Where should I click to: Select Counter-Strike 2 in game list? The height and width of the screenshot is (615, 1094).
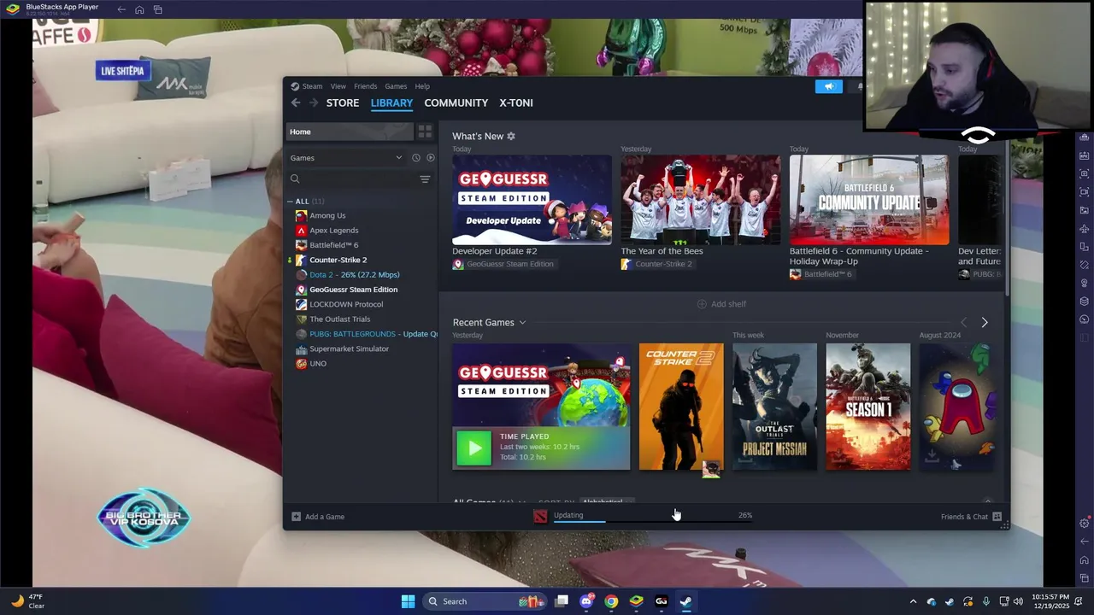(338, 260)
